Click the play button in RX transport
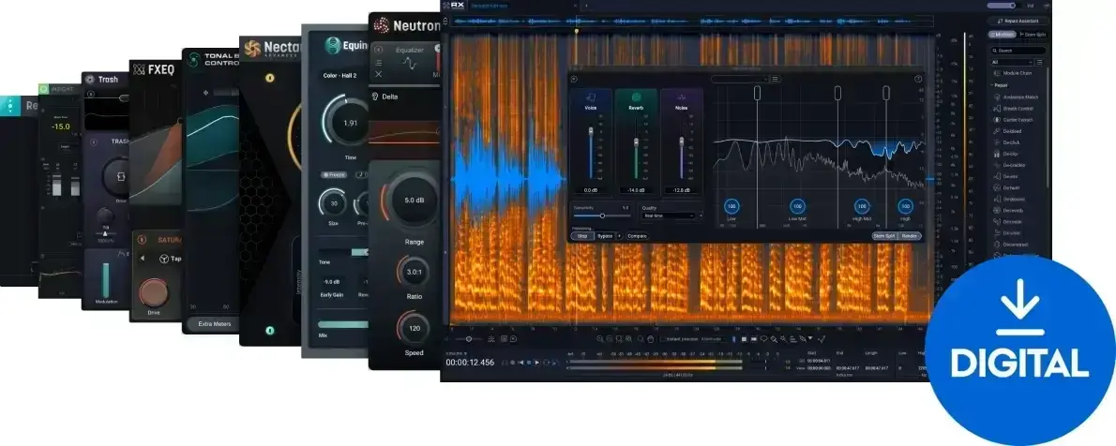 (x=537, y=362)
